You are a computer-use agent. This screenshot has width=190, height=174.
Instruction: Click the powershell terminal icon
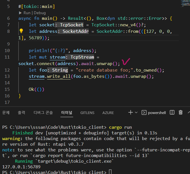coord(144,112)
